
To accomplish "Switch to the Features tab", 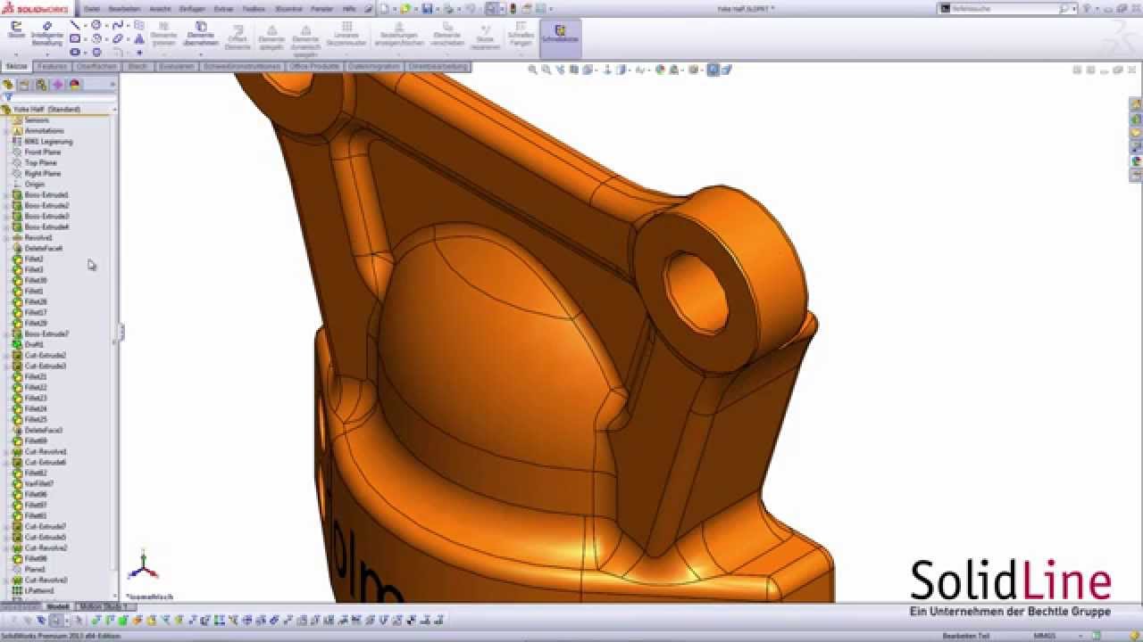I will 54,67.
